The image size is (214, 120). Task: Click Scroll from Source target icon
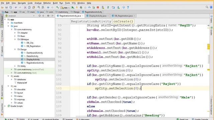click(39, 16)
